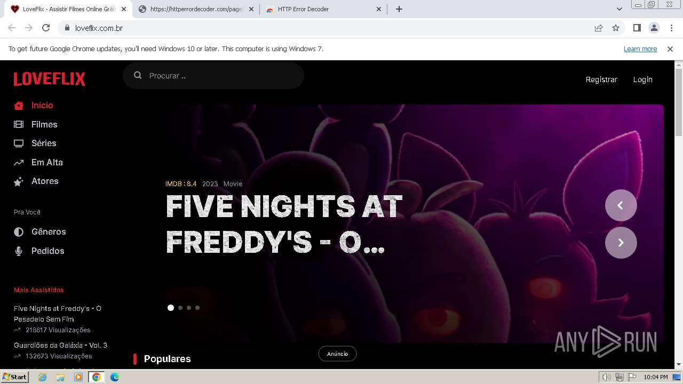This screenshot has height=384, width=683.
Task: Click the IMDB: 8.4 rating
Action: [x=181, y=183]
